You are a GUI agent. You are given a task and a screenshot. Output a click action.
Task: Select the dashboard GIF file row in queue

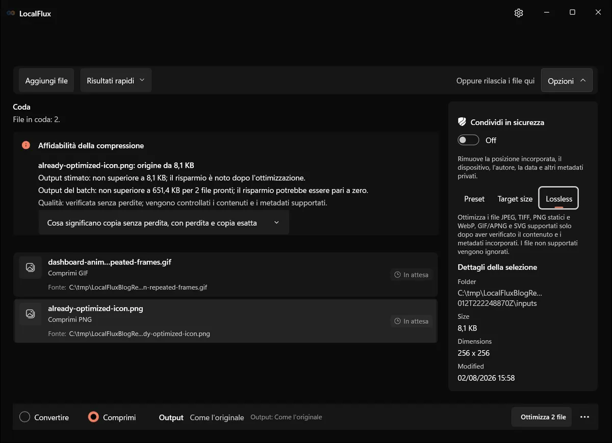[225, 274]
